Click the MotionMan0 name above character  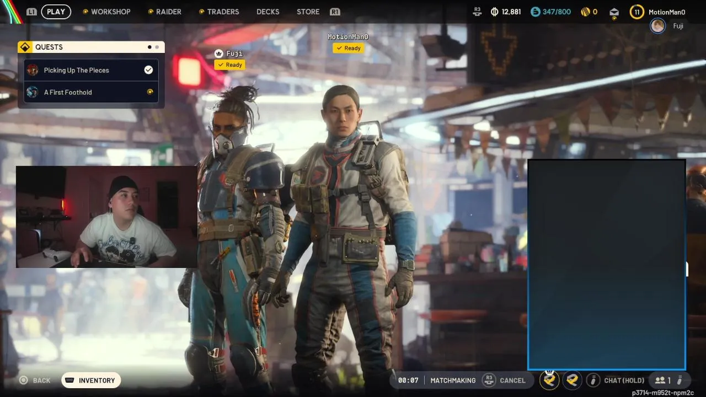click(348, 37)
